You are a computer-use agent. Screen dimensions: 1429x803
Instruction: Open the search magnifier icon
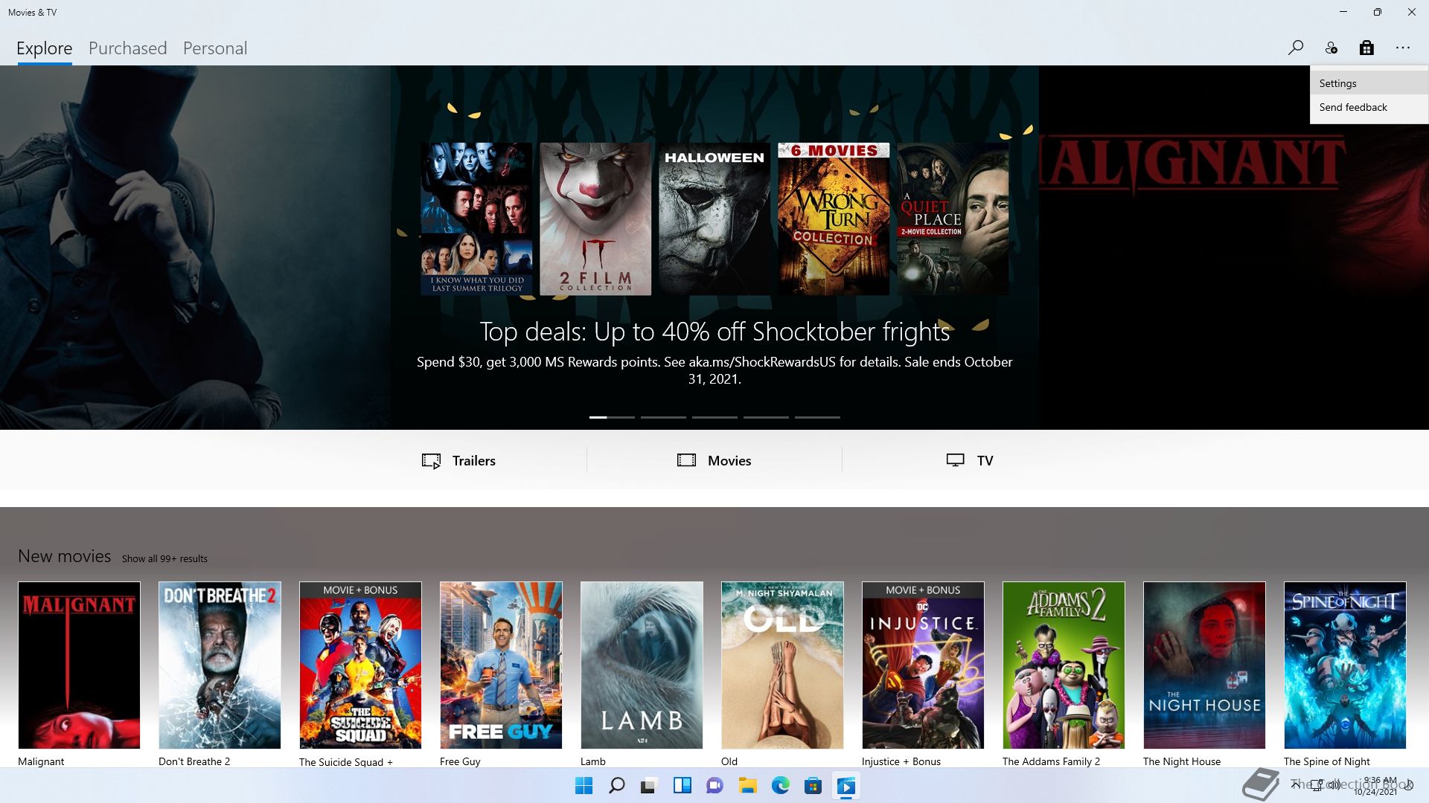[x=1296, y=48]
